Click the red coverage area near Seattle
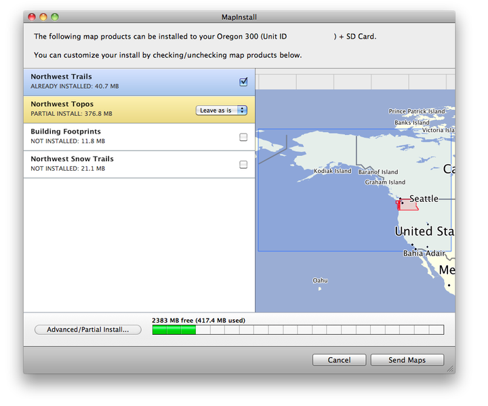This screenshot has width=488, height=406. tap(409, 205)
